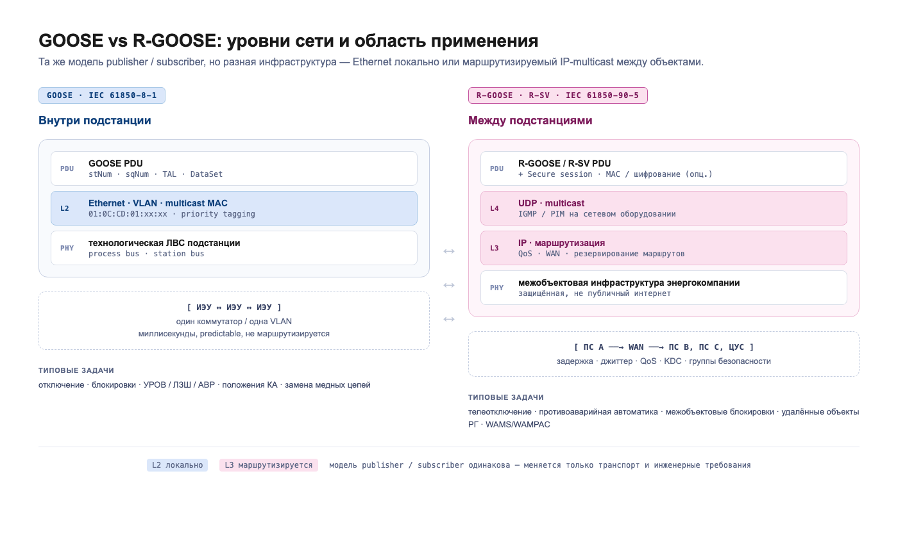
Task: Select "защищённая, не публичный интернет" line
Action: [x=595, y=293]
